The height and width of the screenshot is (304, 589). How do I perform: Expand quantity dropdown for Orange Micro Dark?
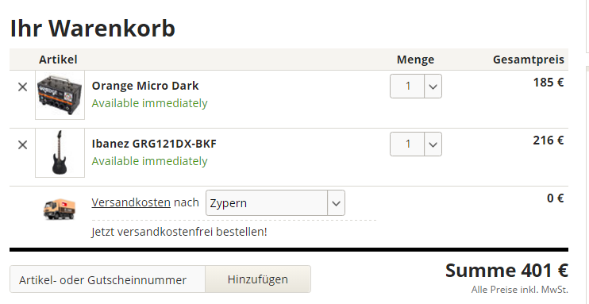point(416,86)
